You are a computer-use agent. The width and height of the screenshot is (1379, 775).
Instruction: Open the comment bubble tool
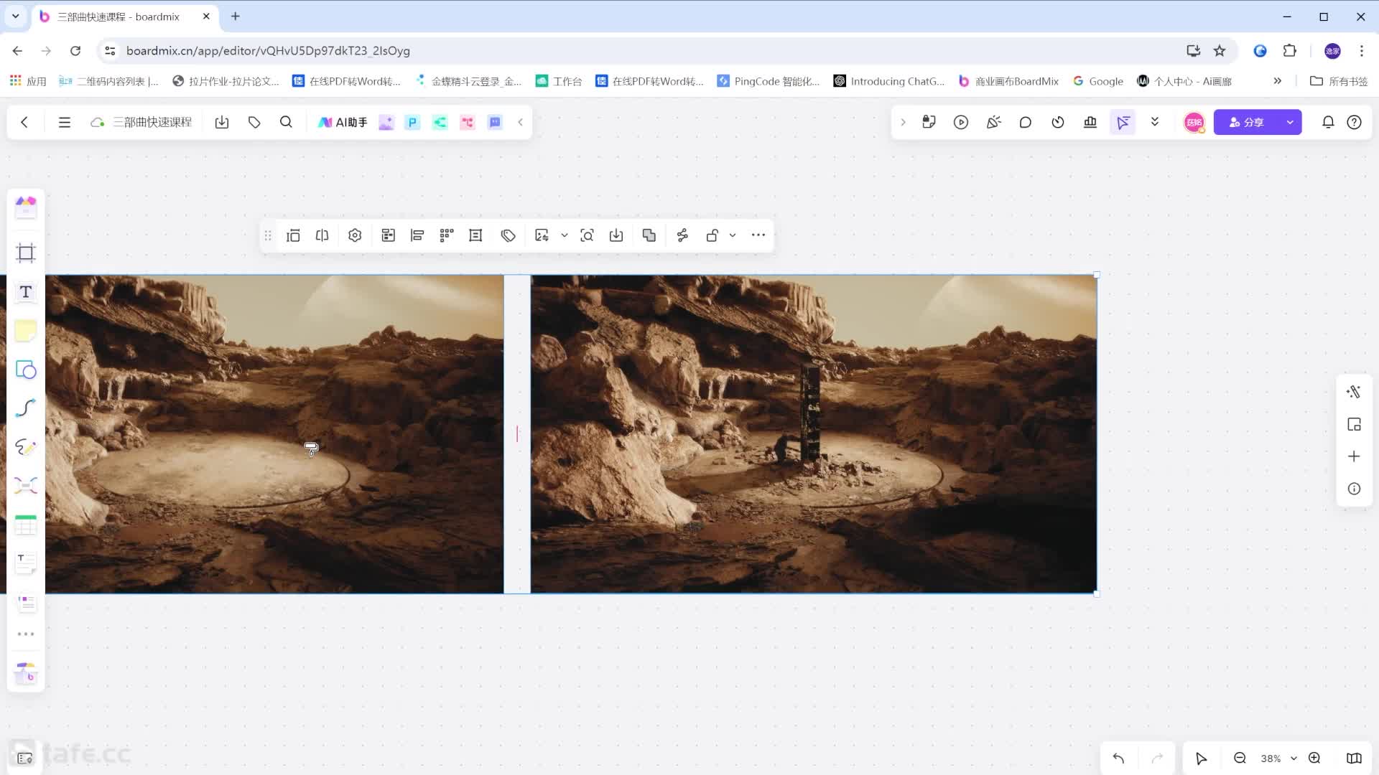pyautogui.click(x=1026, y=123)
